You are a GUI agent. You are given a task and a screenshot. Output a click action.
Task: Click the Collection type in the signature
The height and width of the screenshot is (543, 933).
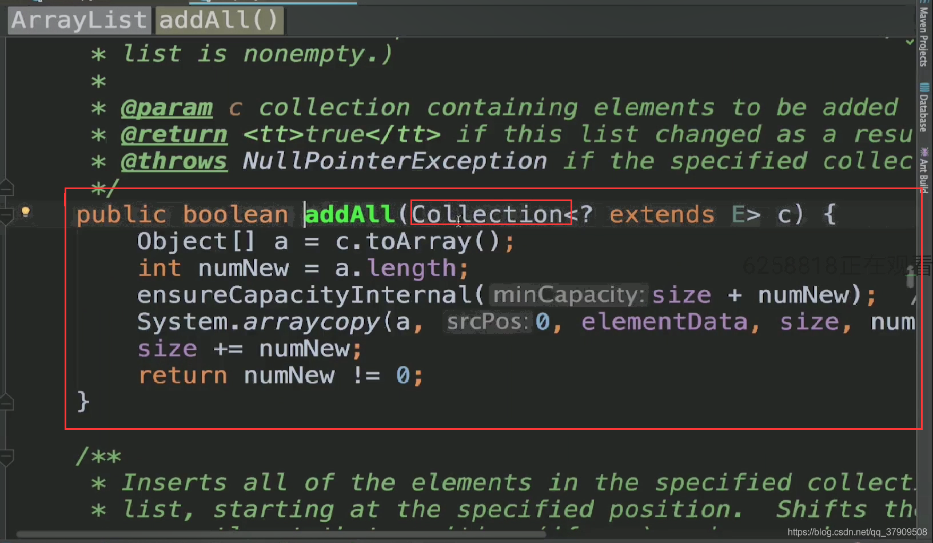tap(488, 215)
